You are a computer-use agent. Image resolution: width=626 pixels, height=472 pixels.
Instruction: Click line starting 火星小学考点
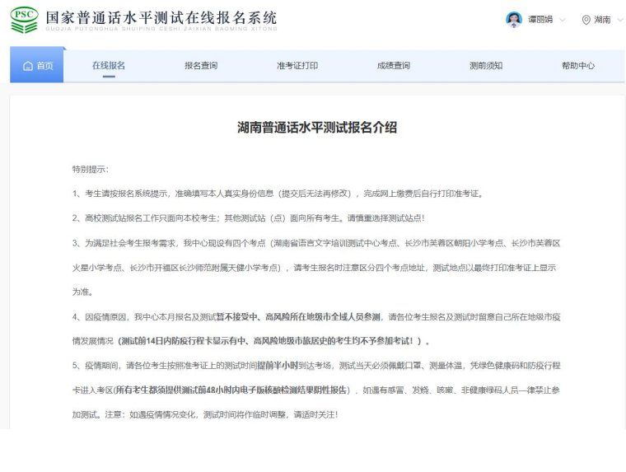coord(314,268)
